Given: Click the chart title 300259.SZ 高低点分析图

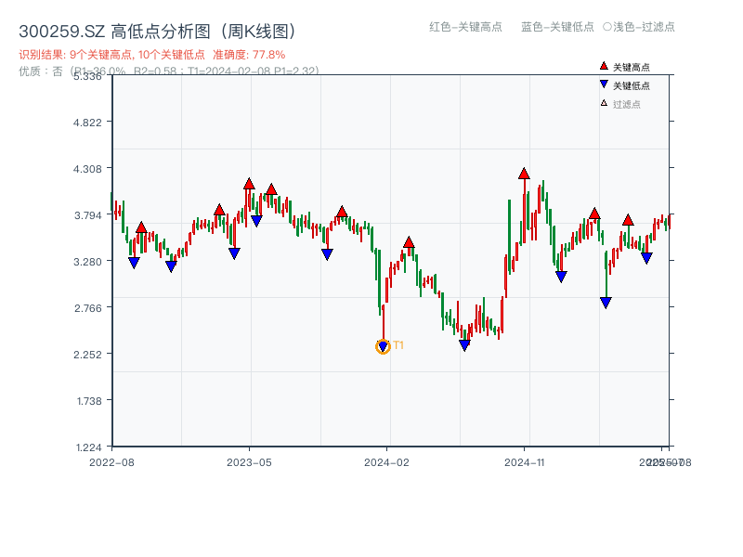Looking at the screenshot, I should [157, 32].
